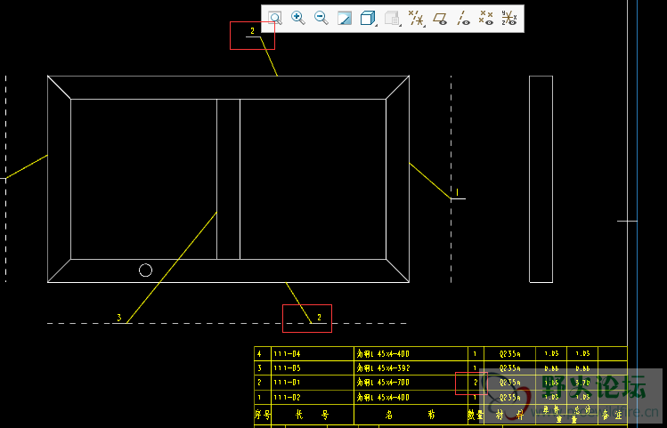Refit the drawing to the window
The image size is (667, 428).
tap(275, 18)
